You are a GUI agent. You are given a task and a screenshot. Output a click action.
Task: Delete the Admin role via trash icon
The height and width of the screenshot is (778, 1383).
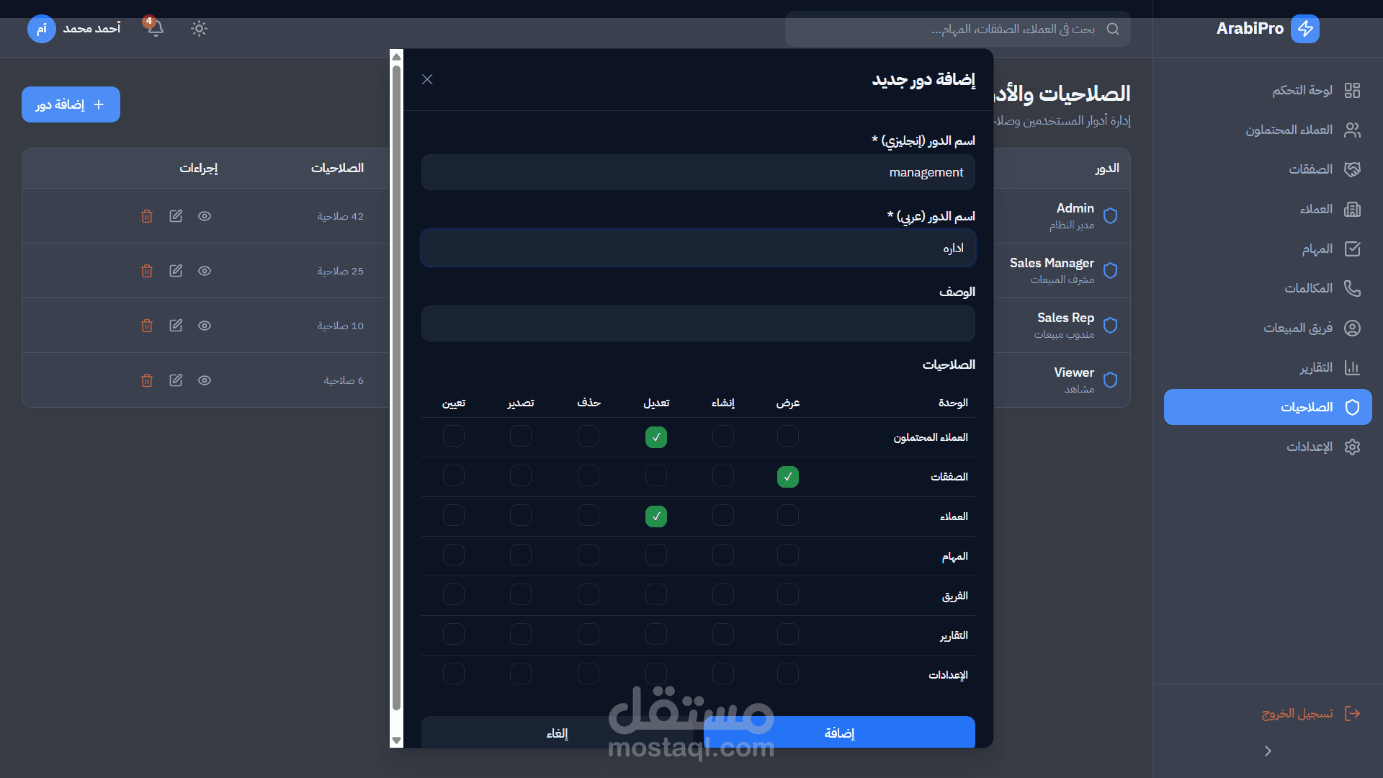click(x=147, y=216)
